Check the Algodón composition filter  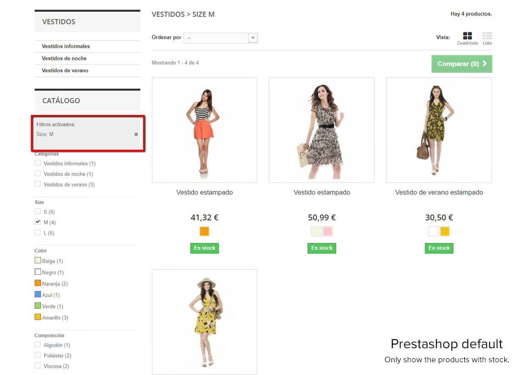tap(38, 345)
